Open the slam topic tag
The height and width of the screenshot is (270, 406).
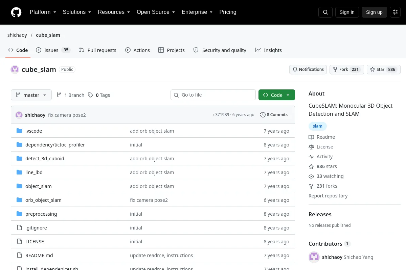[x=318, y=126]
